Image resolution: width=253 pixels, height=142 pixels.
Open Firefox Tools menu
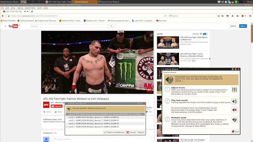click(x=39, y=8)
